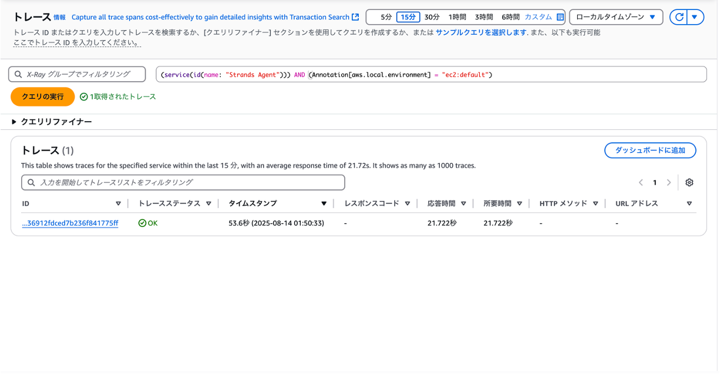Choose the カスタム time range option

click(538, 17)
